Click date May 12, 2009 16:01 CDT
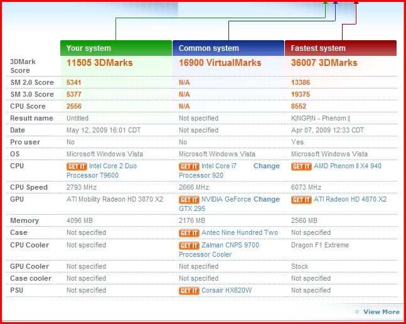Screen dimensions: 406x324 (104, 130)
